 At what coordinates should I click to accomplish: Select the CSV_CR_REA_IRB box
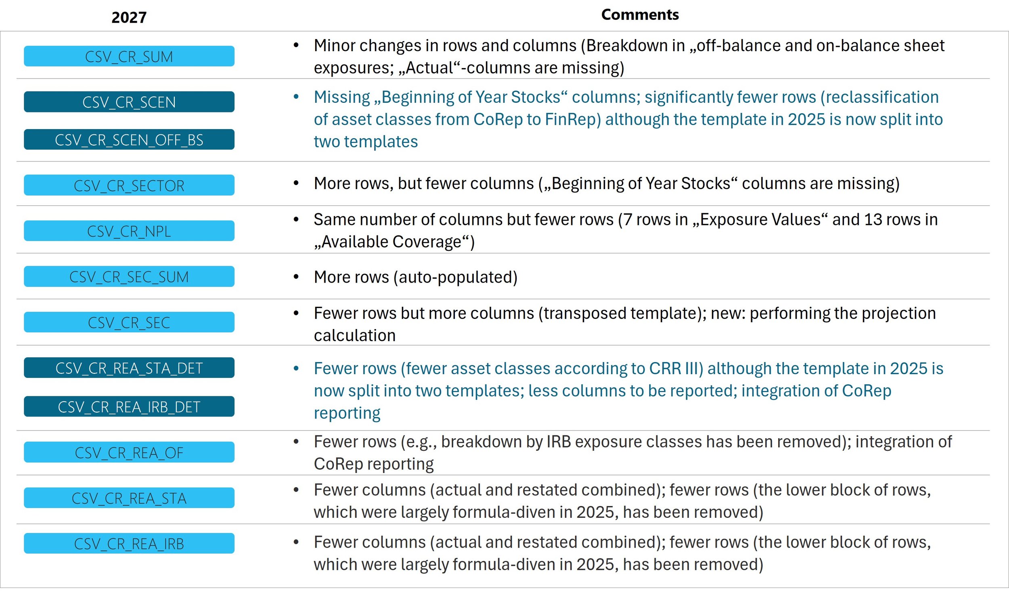[x=129, y=544]
